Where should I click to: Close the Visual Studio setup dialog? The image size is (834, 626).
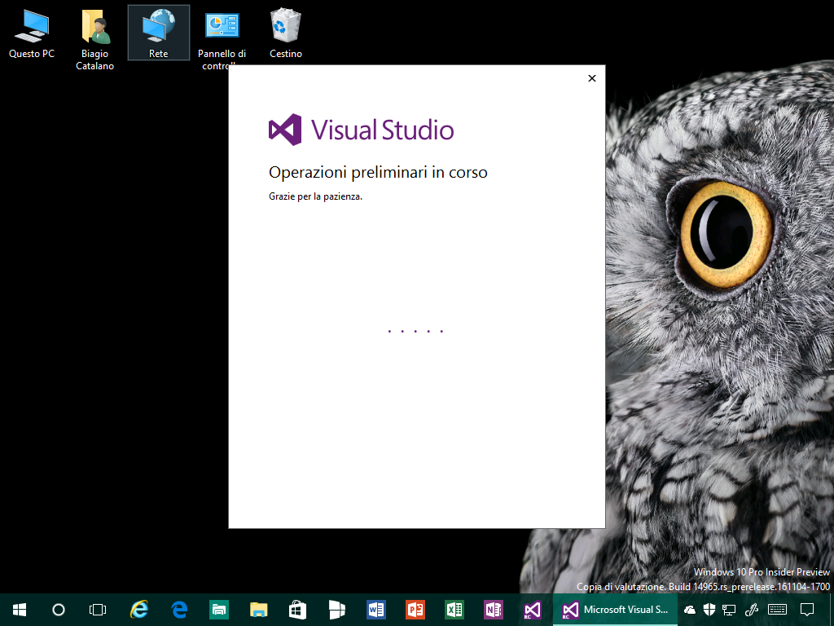click(x=592, y=78)
